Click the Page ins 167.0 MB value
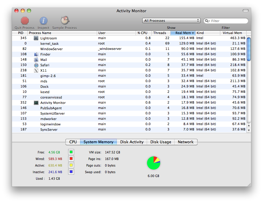The height and width of the screenshot is (203, 263). click(x=112, y=159)
